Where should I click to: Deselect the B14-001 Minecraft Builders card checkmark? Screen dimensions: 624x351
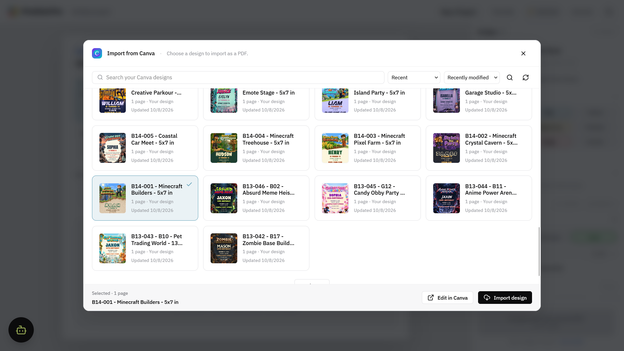point(189,184)
